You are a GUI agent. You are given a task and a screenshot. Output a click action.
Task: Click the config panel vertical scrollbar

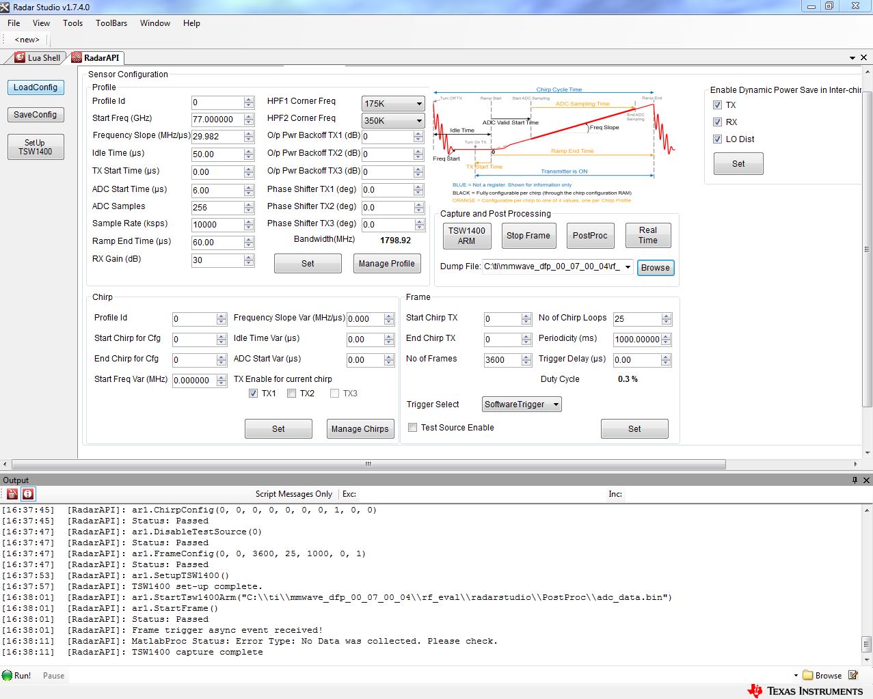(868, 249)
